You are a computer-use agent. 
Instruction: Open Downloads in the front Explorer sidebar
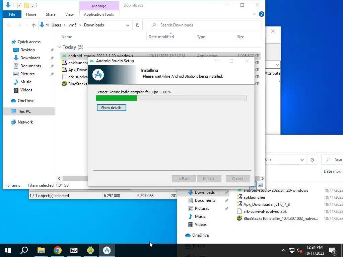pos(30,58)
